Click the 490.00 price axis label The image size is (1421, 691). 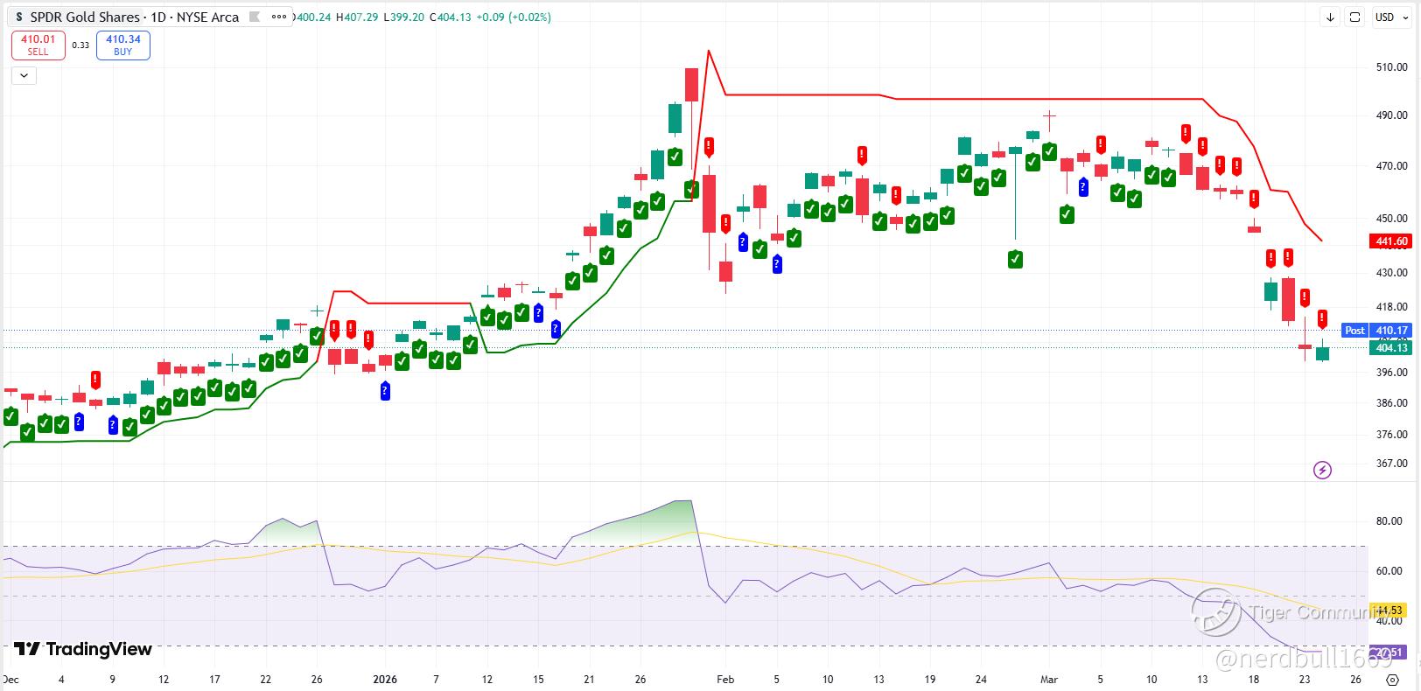1391,115
